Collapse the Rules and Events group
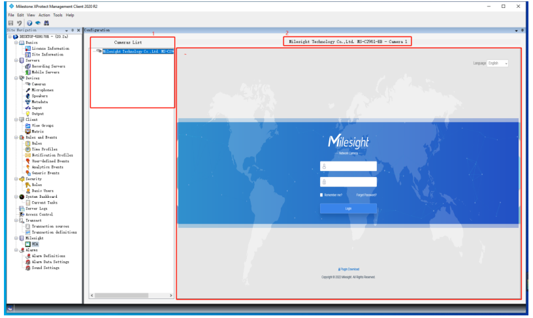The width and height of the screenshot is (533, 318). tap(16, 138)
